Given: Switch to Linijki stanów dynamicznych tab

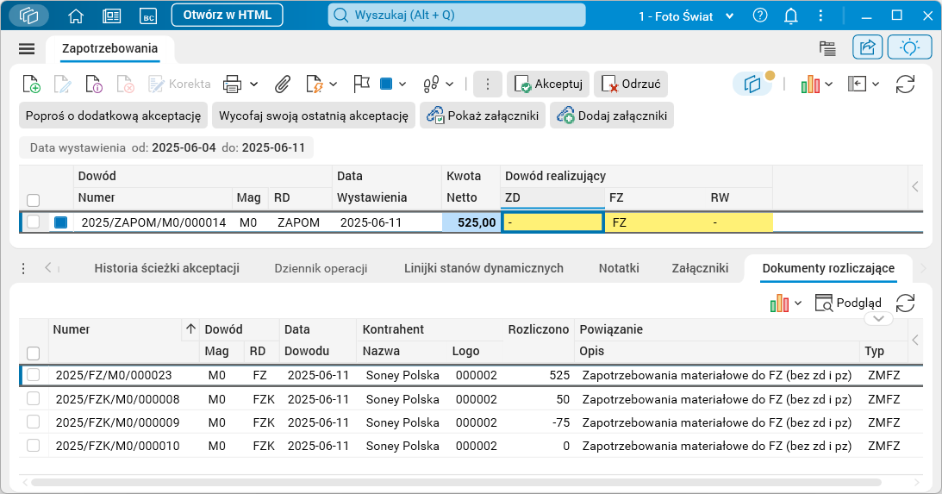Looking at the screenshot, I should tap(483, 268).
